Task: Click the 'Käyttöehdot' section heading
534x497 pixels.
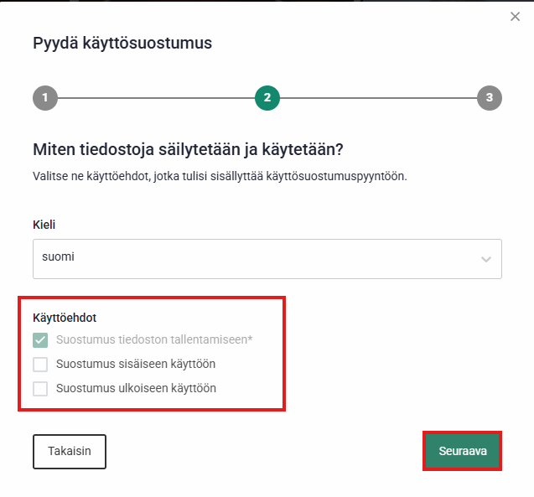Action: coord(65,318)
